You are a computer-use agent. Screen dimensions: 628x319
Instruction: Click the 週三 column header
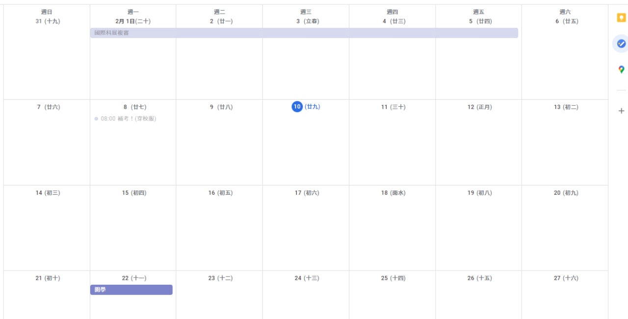[306, 12]
